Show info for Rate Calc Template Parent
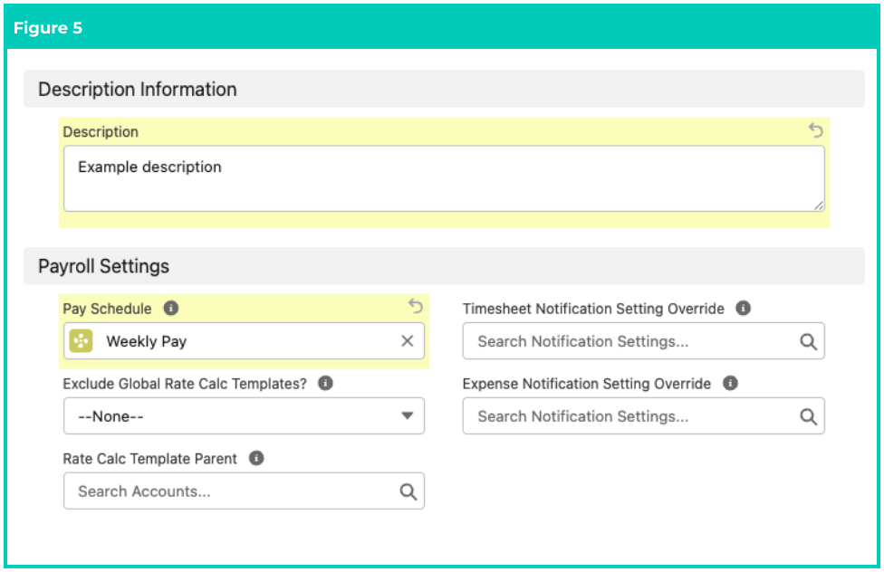 coord(256,458)
